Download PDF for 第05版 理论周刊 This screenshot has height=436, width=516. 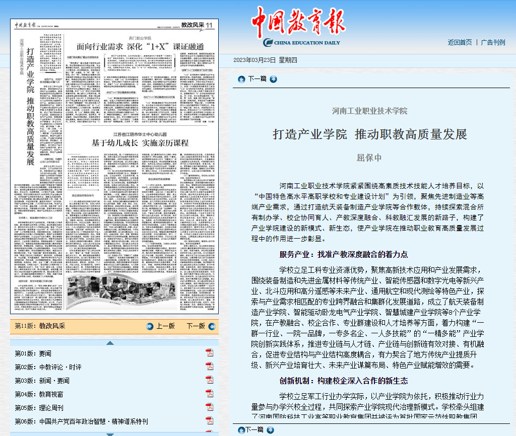coord(210,407)
